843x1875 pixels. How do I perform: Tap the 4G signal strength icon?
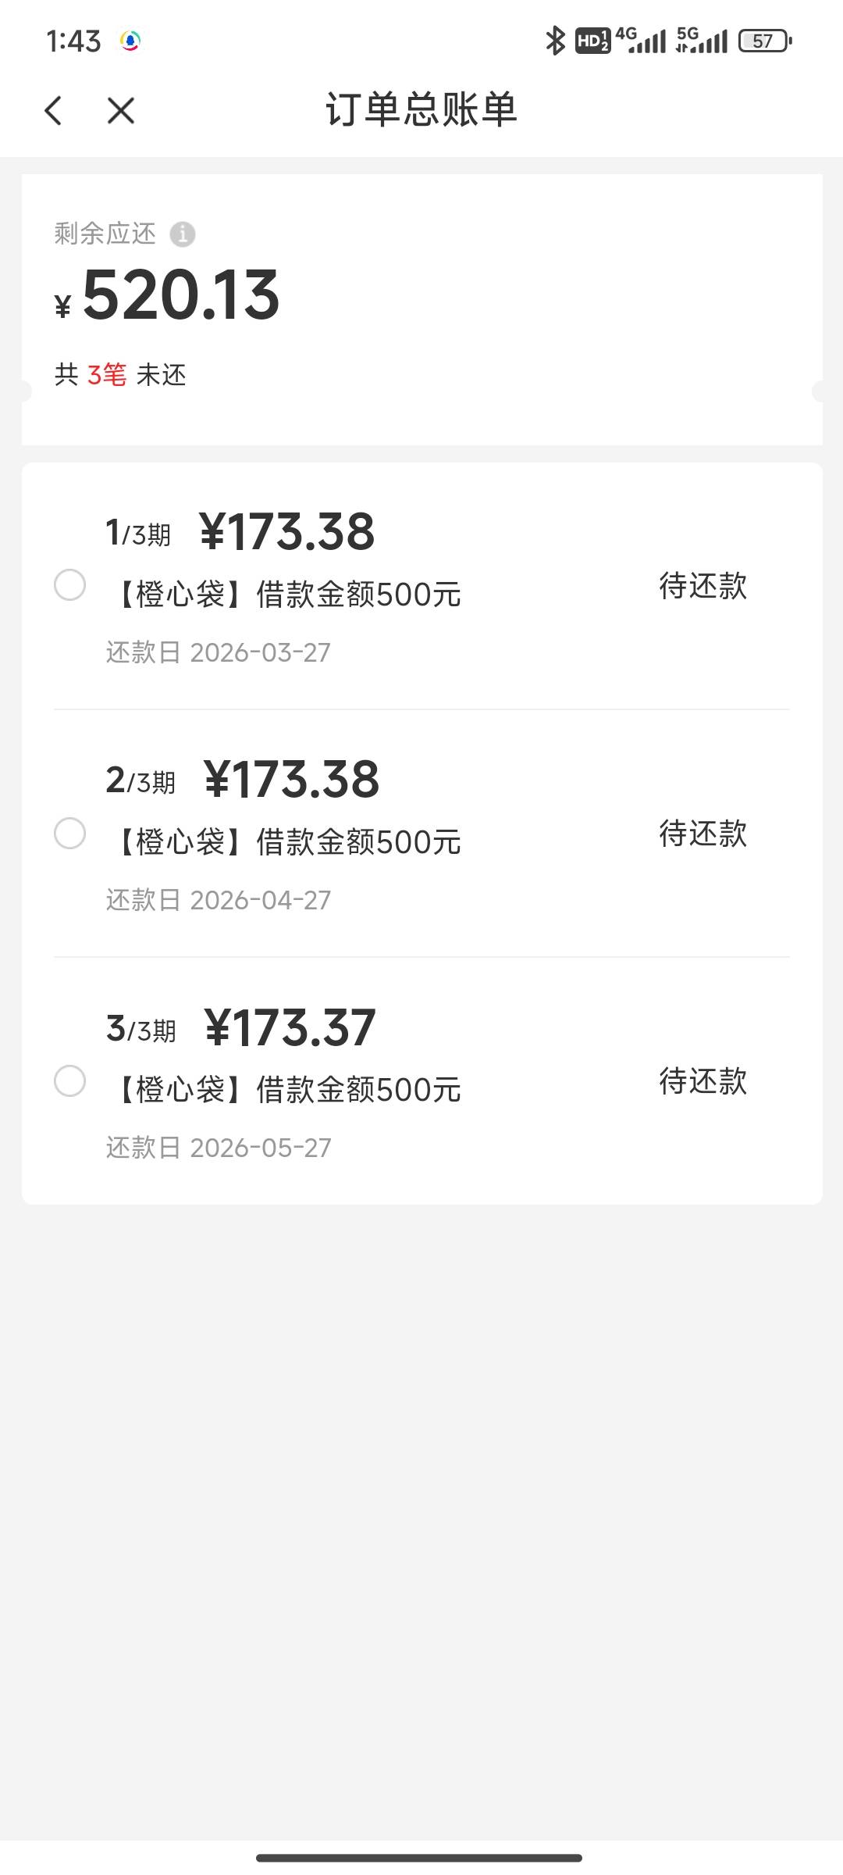(641, 41)
